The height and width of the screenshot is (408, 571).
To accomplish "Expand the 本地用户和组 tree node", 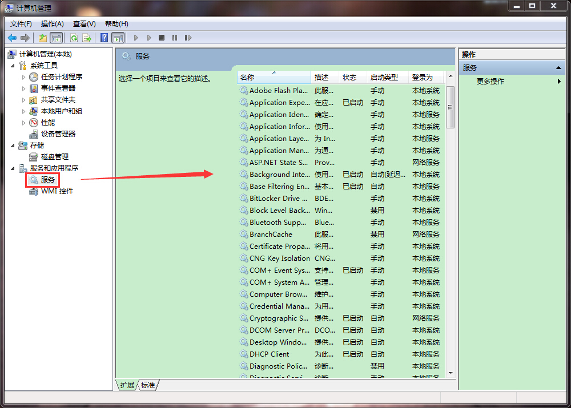I will [x=23, y=111].
